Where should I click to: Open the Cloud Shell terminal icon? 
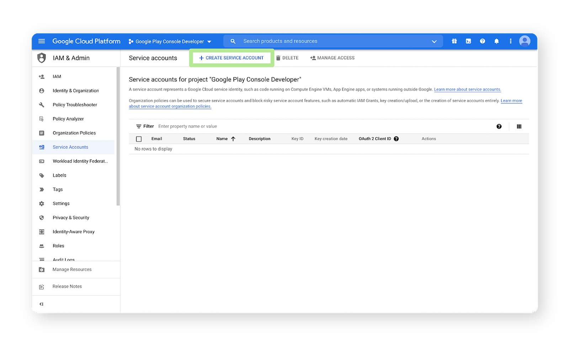pos(468,41)
